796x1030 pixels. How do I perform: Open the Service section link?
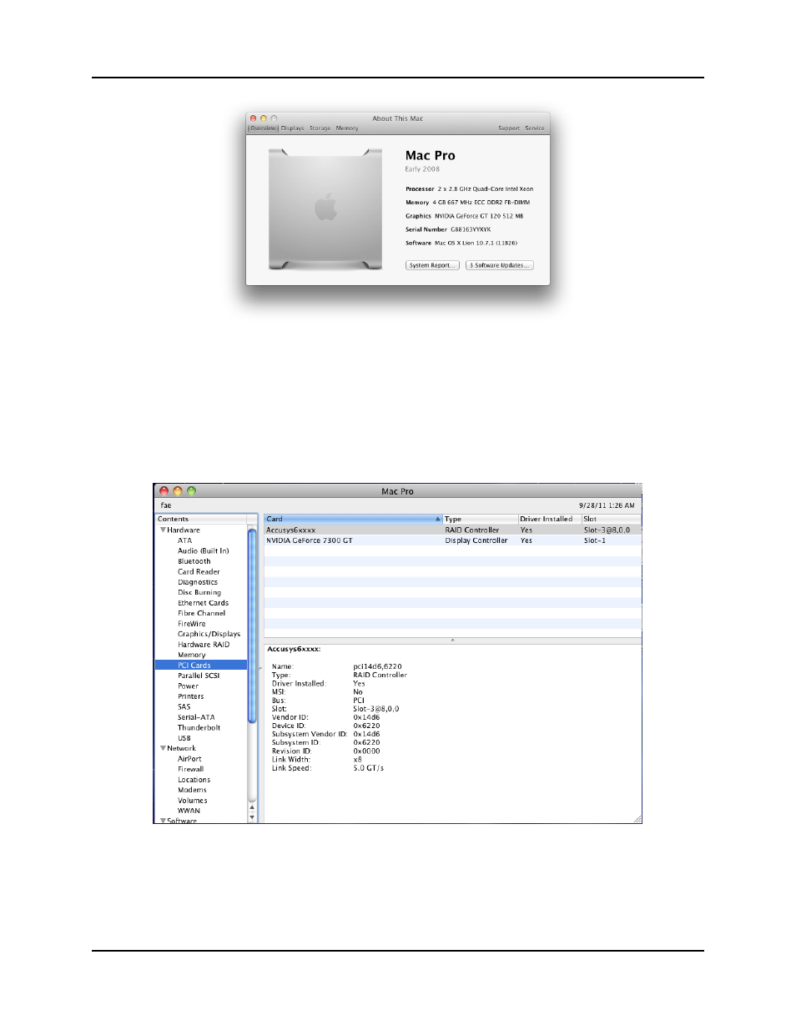[x=534, y=128]
